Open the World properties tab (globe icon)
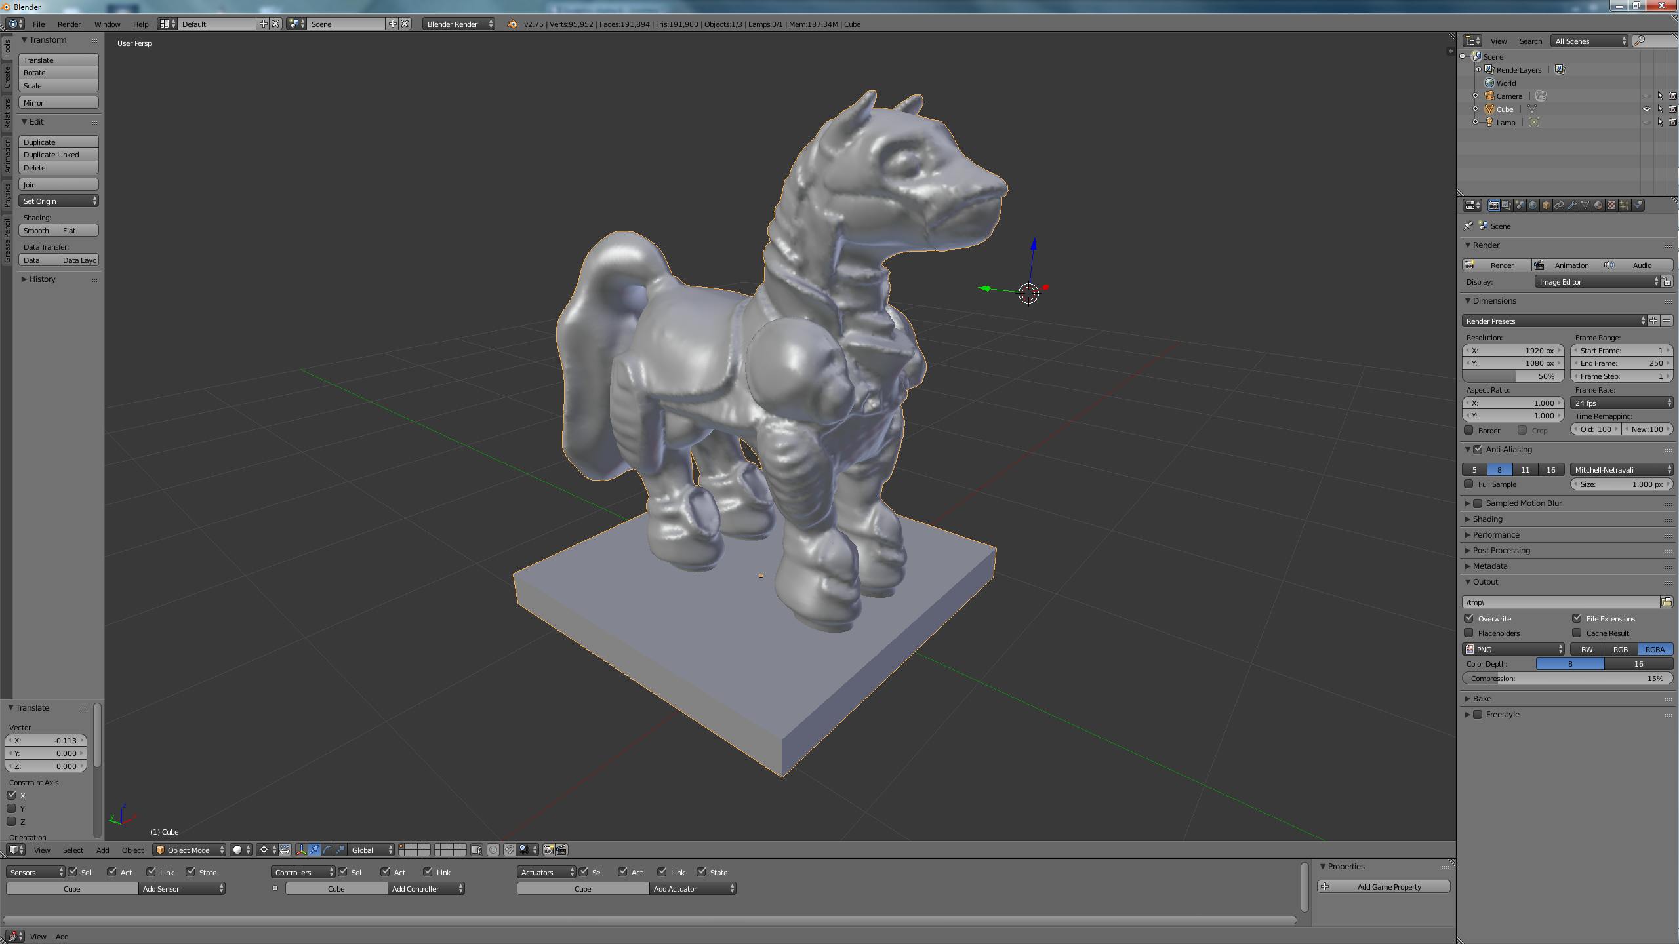This screenshot has width=1679, height=944. pyautogui.click(x=1533, y=205)
